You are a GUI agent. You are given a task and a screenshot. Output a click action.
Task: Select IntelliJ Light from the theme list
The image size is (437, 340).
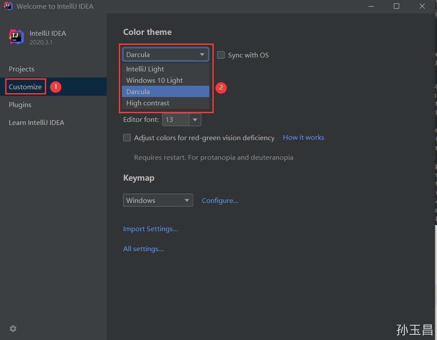tap(145, 69)
